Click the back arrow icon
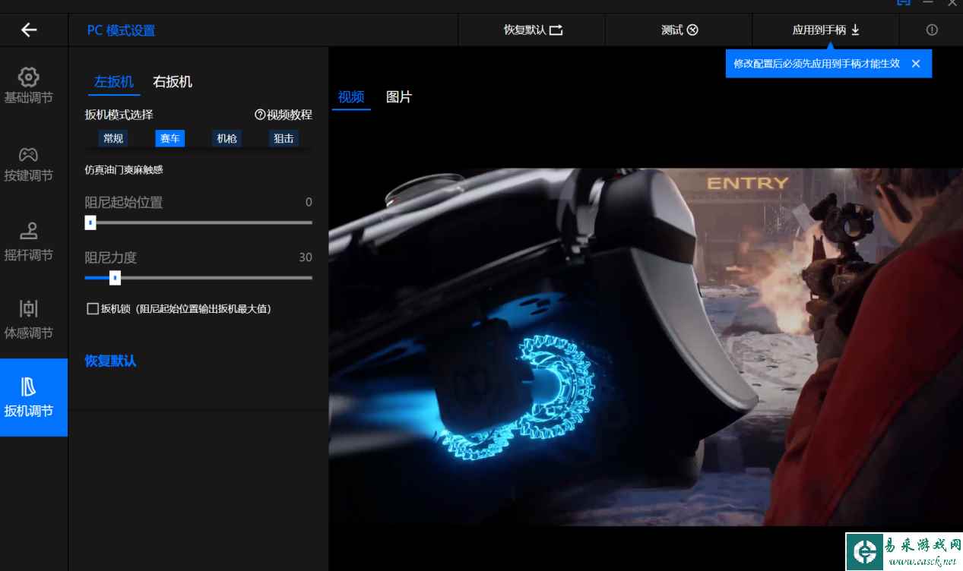This screenshot has width=963, height=571. [x=29, y=30]
